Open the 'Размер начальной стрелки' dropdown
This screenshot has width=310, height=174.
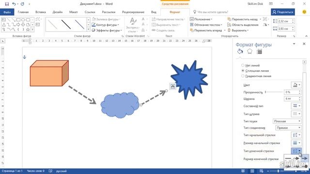coord(296,143)
